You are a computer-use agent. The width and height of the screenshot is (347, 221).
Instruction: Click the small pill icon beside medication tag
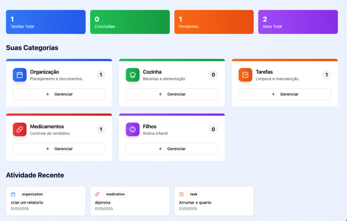click(97, 194)
